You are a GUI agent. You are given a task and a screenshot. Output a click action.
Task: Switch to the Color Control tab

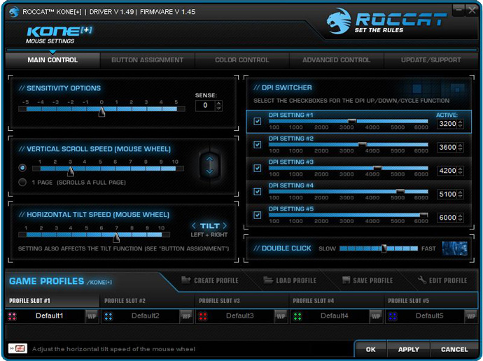tap(241, 60)
